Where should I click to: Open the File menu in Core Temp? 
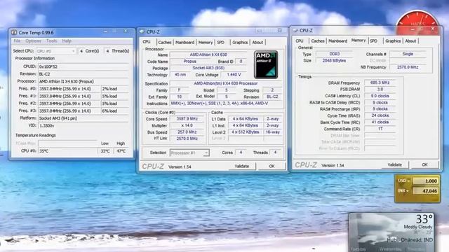17,41
